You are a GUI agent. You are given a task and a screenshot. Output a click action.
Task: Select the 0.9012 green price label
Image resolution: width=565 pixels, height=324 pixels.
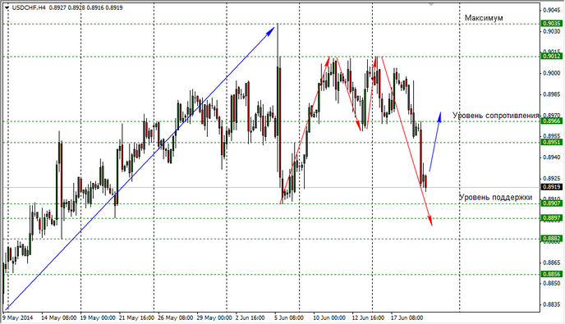pyautogui.click(x=552, y=56)
